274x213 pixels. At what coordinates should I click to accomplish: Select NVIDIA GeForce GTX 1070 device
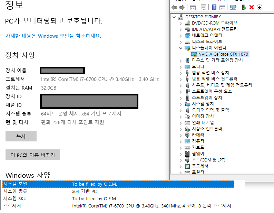[x=223, y=54]
